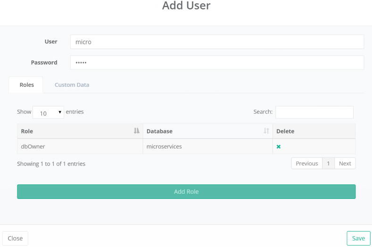Go to the Next page
Viewport: 372px width, 247px height.
tap(345, 164)
